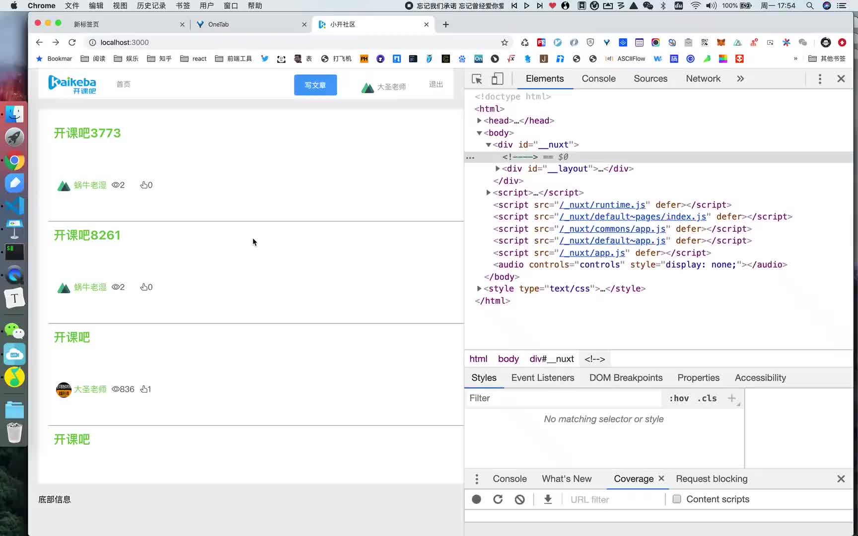858x536 pixels.
Task: Open the _nuxt/runtime.js script link
Action: [x=602, y=205]
